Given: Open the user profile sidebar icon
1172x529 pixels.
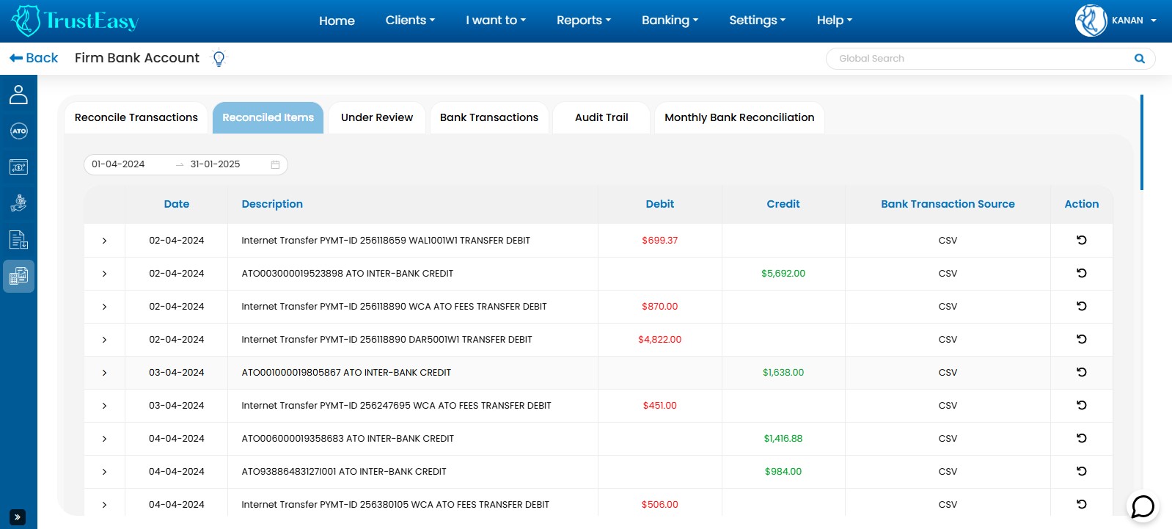Looking at the screenshot, I should click(18, 95).
